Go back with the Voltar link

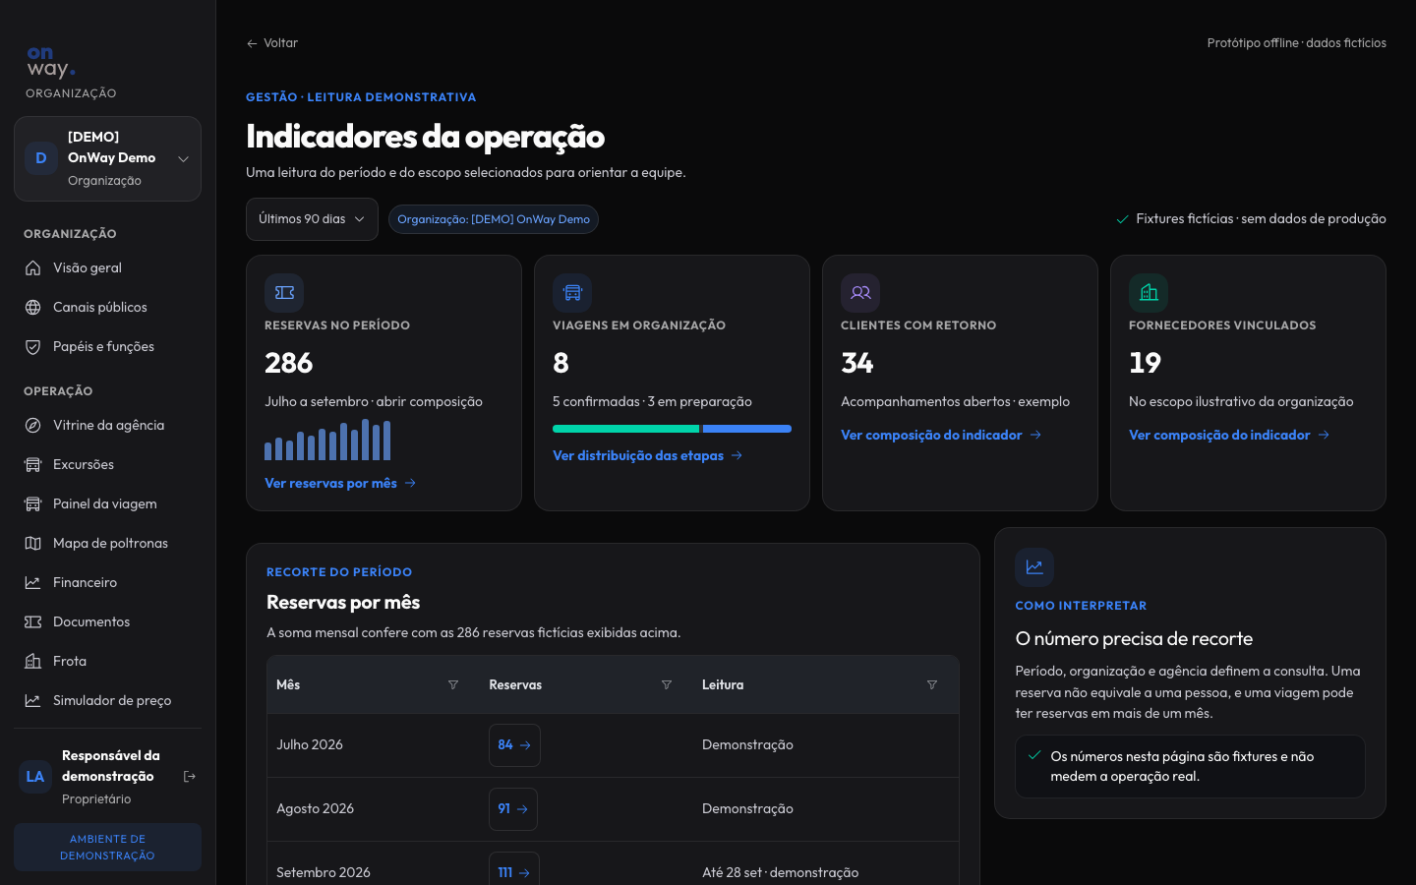(272, 43)
